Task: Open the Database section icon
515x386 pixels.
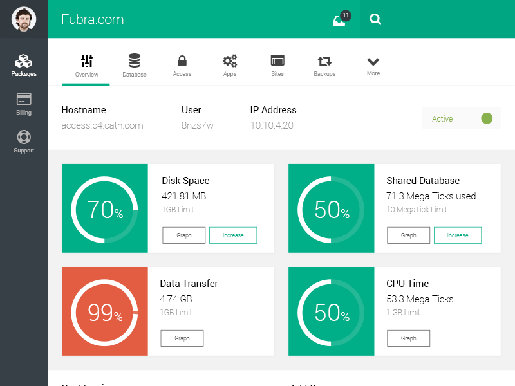Action: point(135,65)
